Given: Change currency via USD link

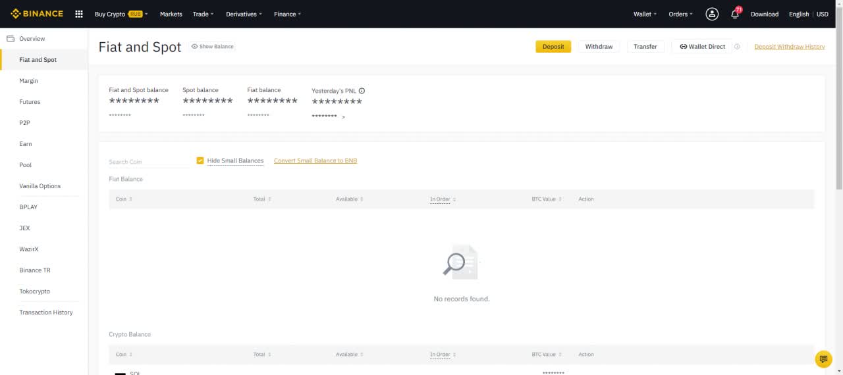Looking at the screenshot, I should (823, 14).
